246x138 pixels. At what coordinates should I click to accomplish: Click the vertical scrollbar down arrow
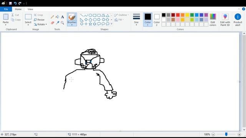(x=244, y=130)
